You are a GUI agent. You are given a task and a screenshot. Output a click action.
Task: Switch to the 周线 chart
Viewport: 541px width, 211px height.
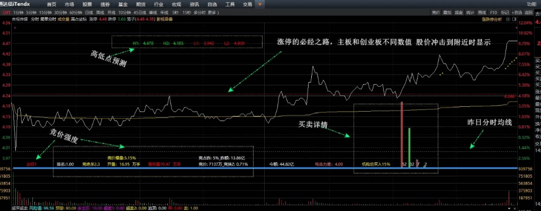point(100,12)
